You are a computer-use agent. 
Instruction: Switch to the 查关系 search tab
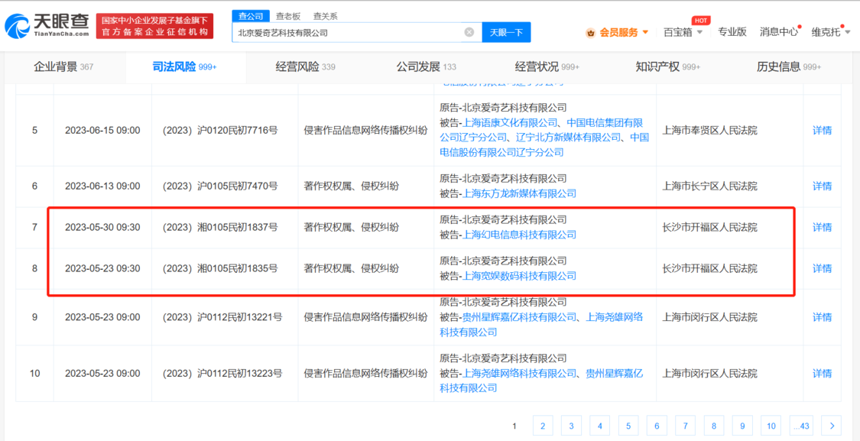point(325,16)
